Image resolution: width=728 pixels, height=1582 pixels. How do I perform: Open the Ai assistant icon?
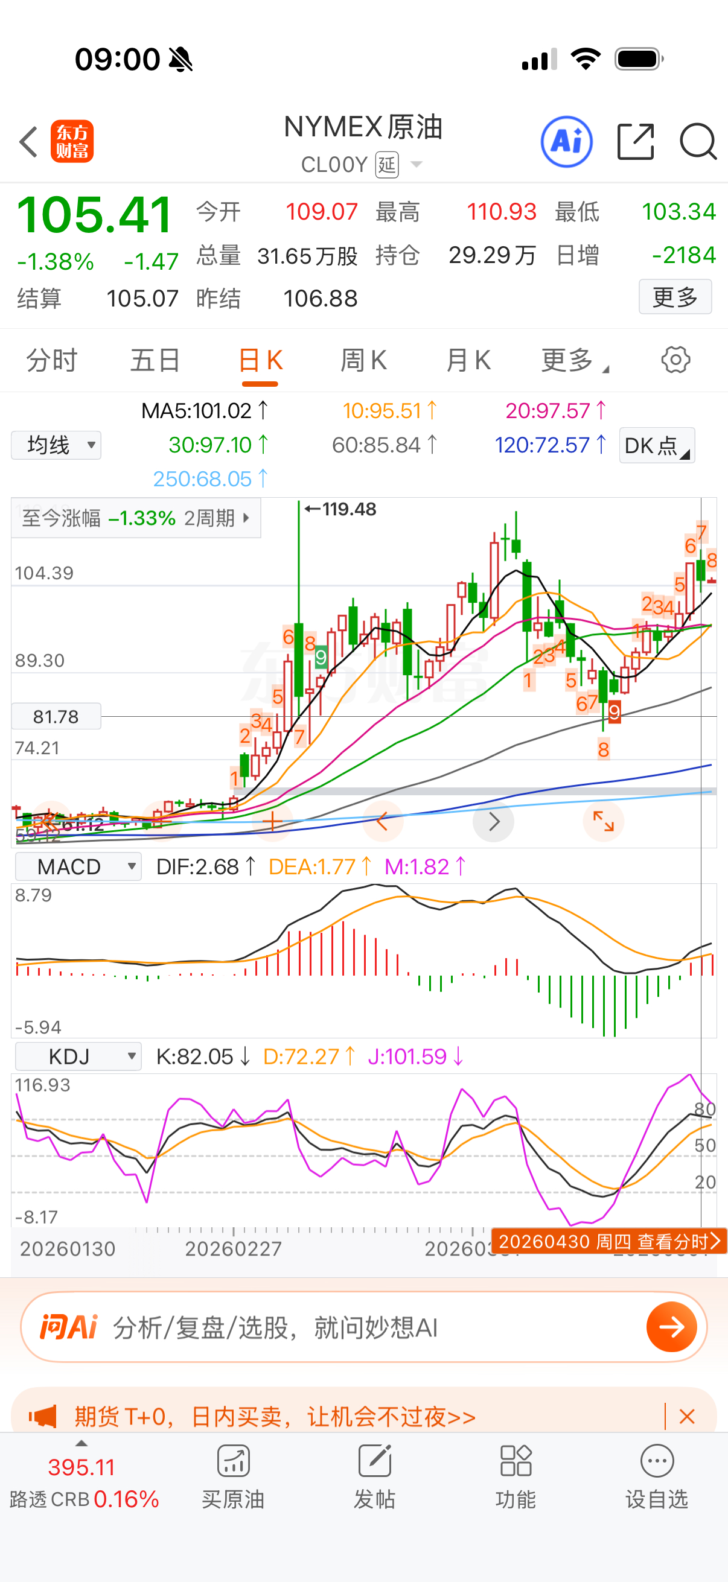pos(566,142)
